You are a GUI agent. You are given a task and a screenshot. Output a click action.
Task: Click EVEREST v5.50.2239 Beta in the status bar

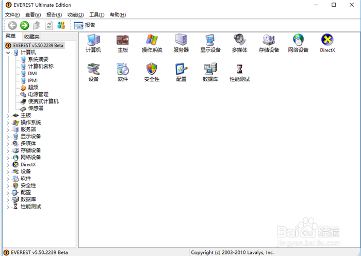tap(39, 252)
